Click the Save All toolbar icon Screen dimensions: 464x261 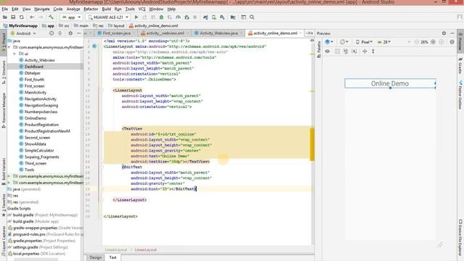tap(13, 17)
